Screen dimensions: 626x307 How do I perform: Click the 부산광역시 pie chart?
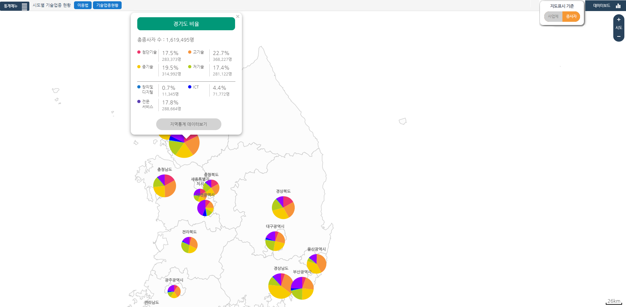(302, 288)
